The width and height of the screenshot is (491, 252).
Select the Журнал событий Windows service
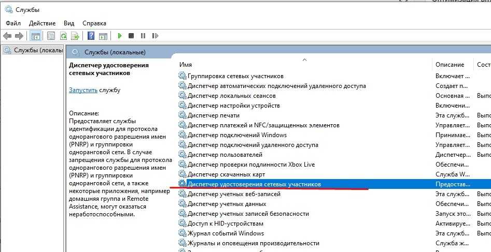pos(226,233)
